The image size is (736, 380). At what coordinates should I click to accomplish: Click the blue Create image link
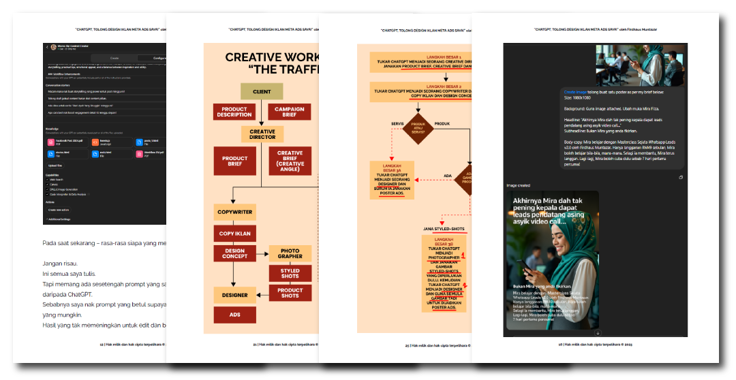click(575, 93)
